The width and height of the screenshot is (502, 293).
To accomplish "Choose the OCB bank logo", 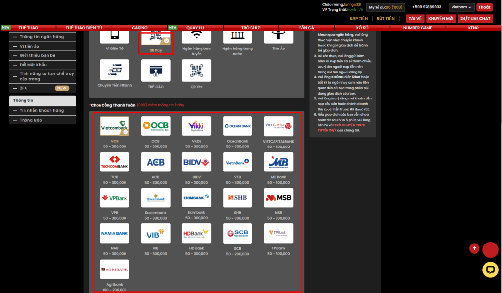I will point(155,126).
